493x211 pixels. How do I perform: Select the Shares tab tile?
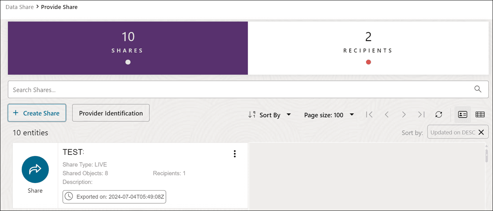(x=128, y=48)
